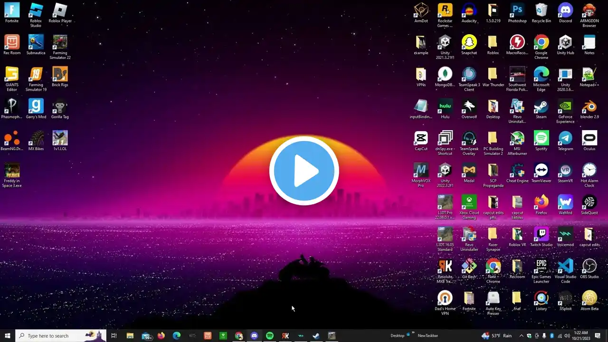This screenshot has width=608, height=342.
Task: Play the video using the center play button
Action: coord(304,171)
